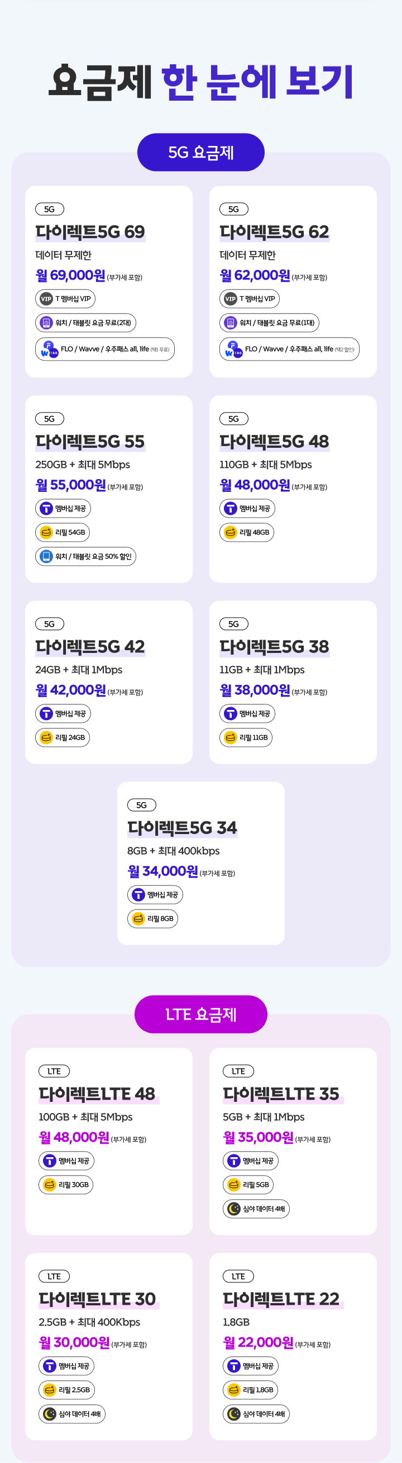Tap the FLO/Wavve icon in 다이렉트5G 69 card
The height and width of the screenshot is (1463, 402).
click(49, 349)
